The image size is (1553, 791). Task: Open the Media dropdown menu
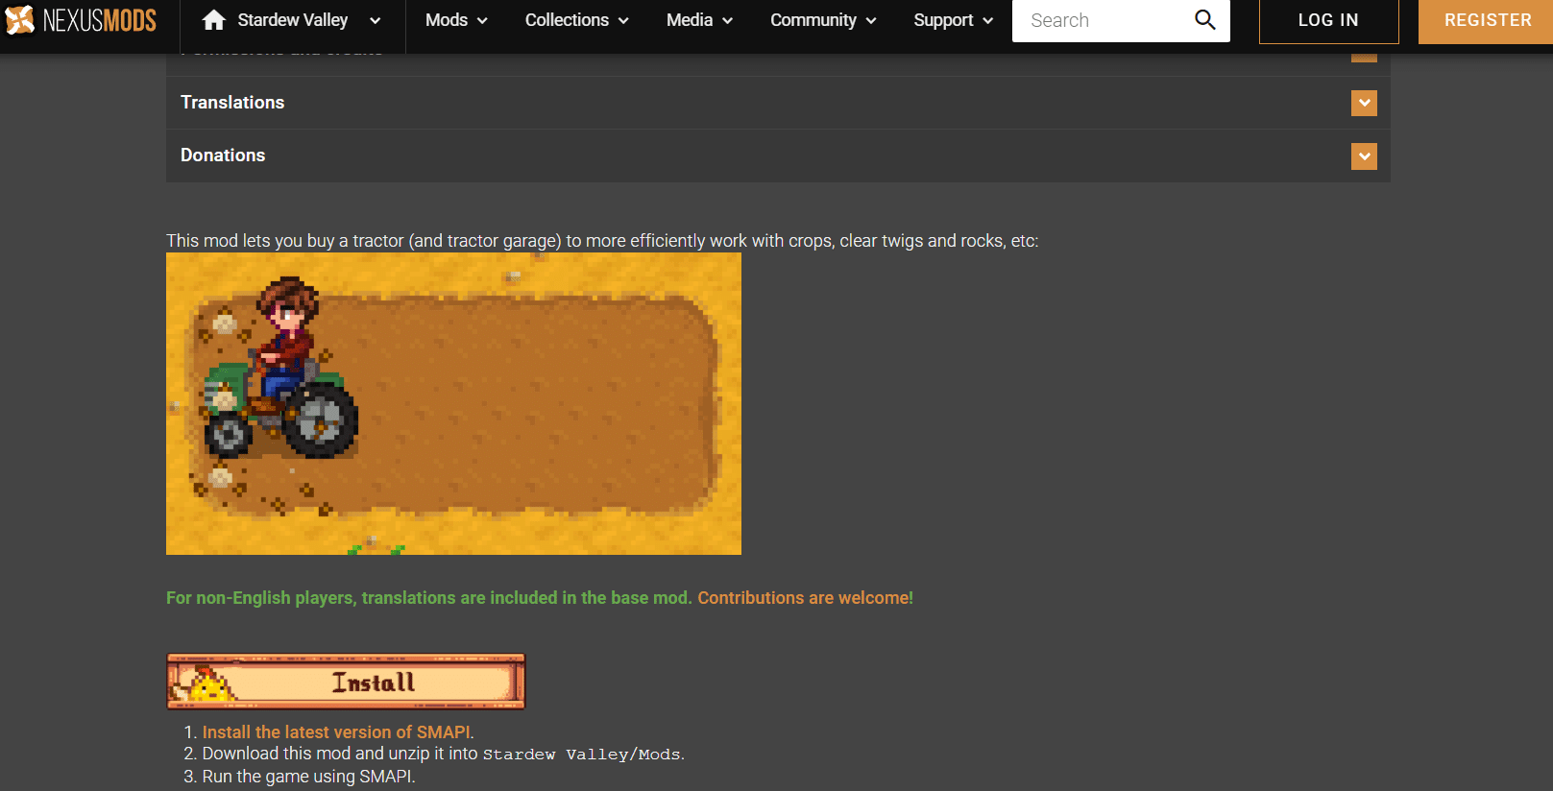tap(699, 20)
